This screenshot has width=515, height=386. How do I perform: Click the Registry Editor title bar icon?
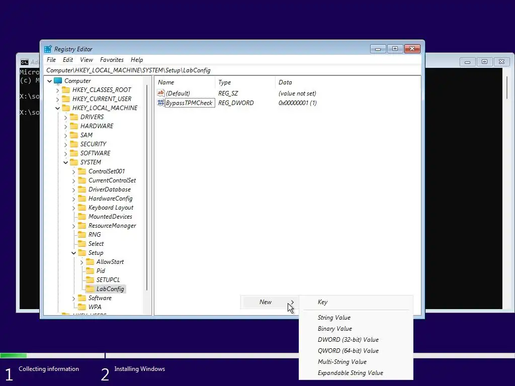click(x=48, y=49)
